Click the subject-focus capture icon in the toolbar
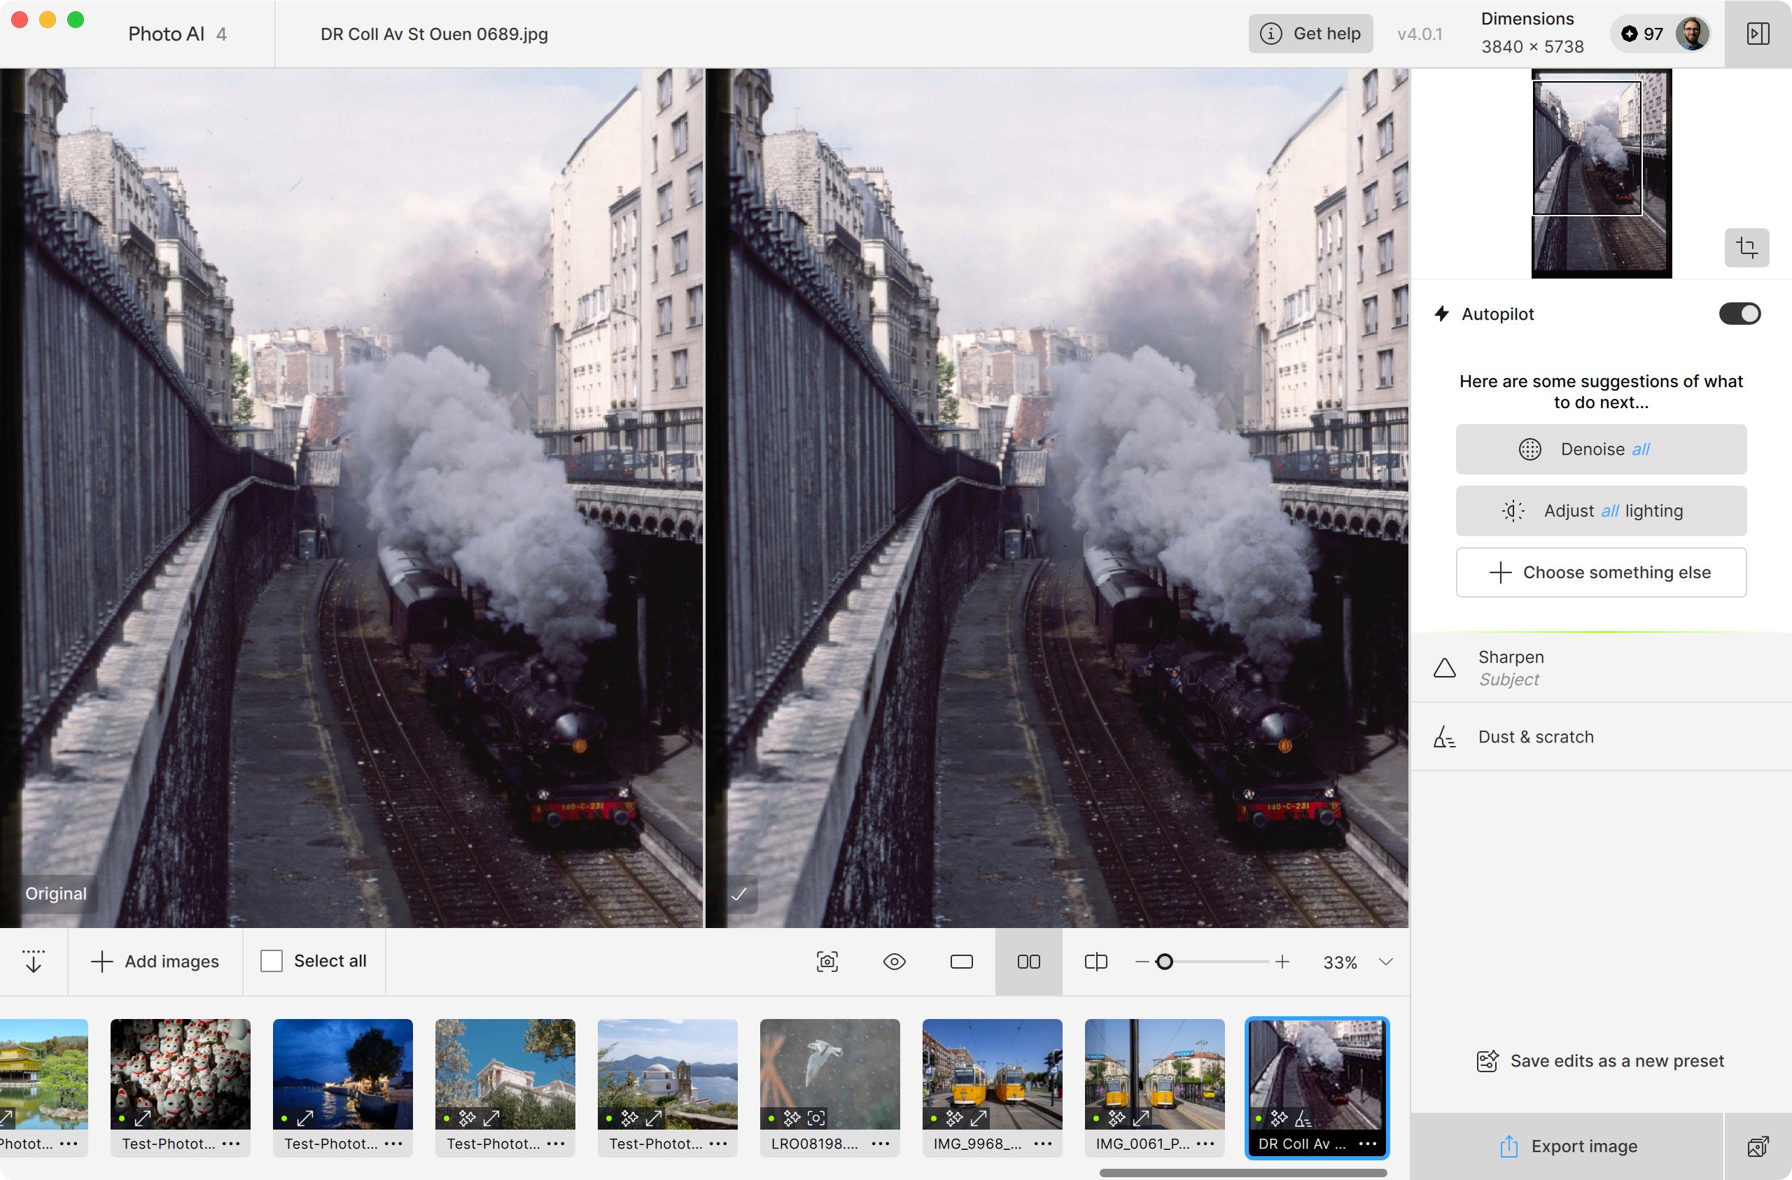Screen dimensions: 1792x1180 tap(827, 962)
